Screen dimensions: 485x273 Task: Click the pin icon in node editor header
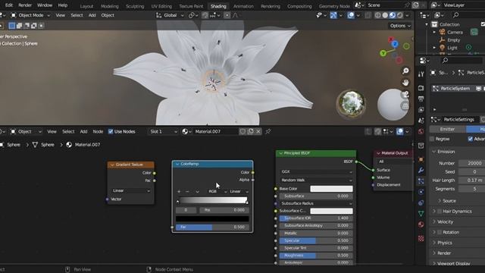pyautogui.click(x=268, y=131)
